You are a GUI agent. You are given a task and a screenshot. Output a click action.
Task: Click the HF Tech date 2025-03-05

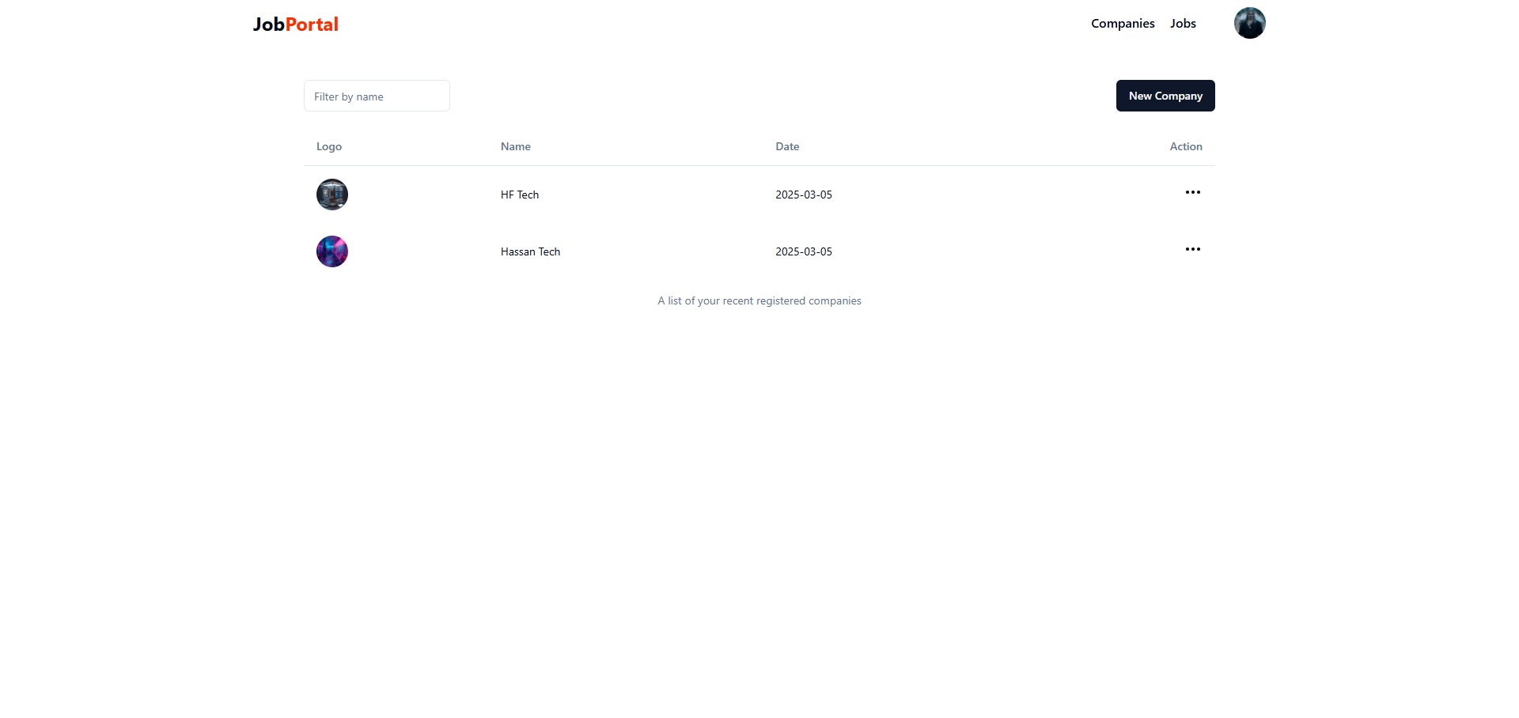click(x=804, y=195)
